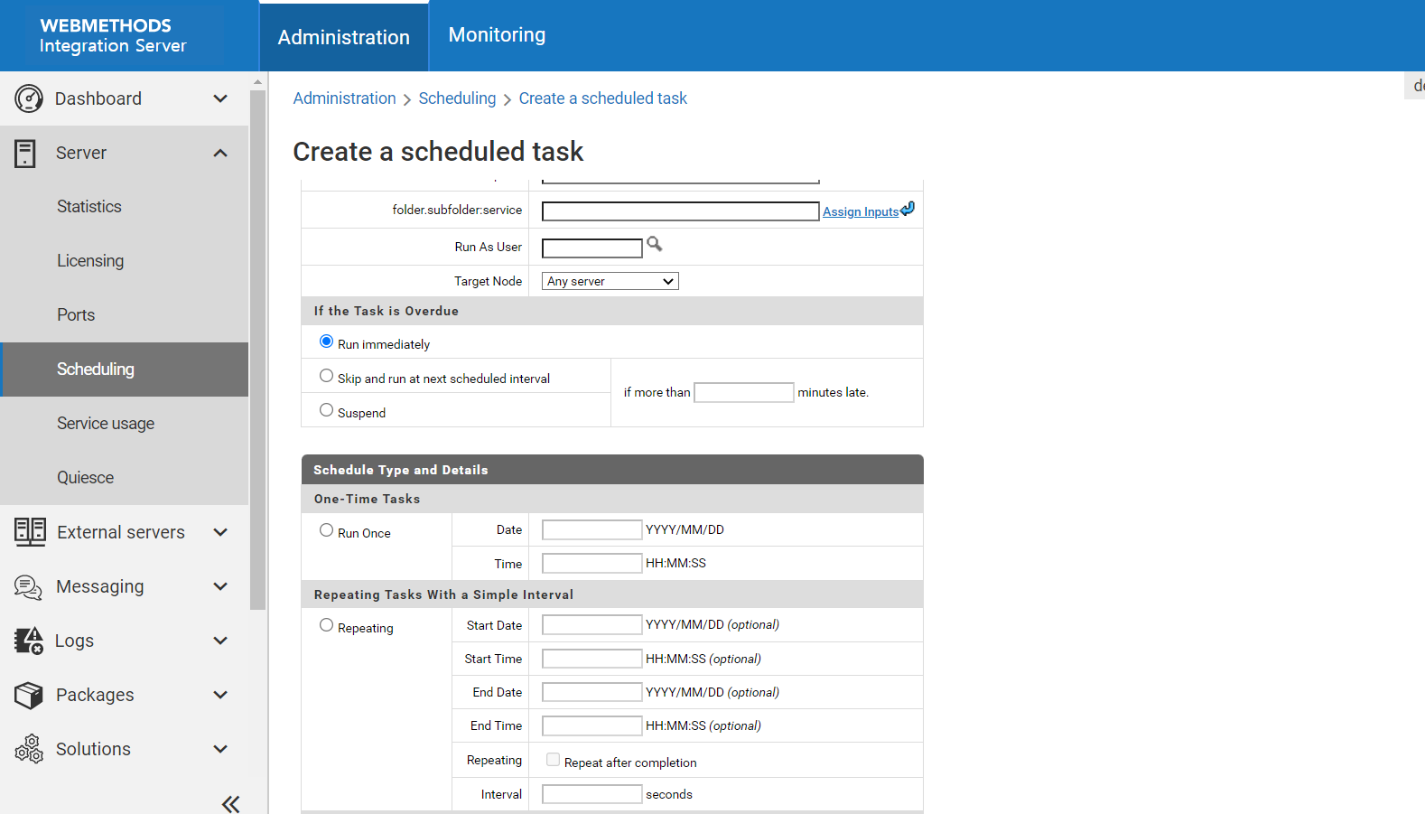
Task: Click the Assign Inputs link
Action: click(x=861, y=211)
